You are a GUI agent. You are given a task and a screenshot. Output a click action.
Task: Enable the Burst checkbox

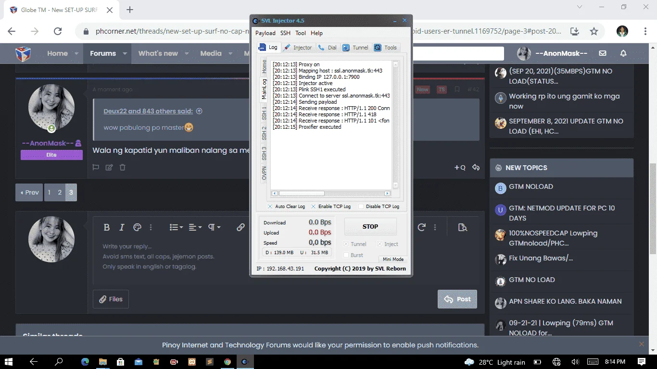[346, 255]
